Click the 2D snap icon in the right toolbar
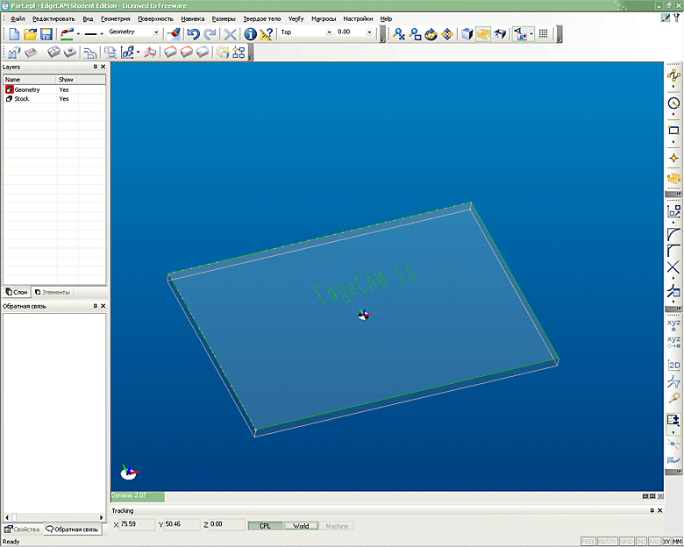This screenshot has width=684, height=547. [x=673, y=365]
